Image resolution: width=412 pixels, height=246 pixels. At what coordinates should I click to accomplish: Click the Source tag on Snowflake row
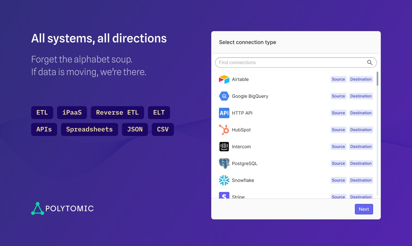338,180
